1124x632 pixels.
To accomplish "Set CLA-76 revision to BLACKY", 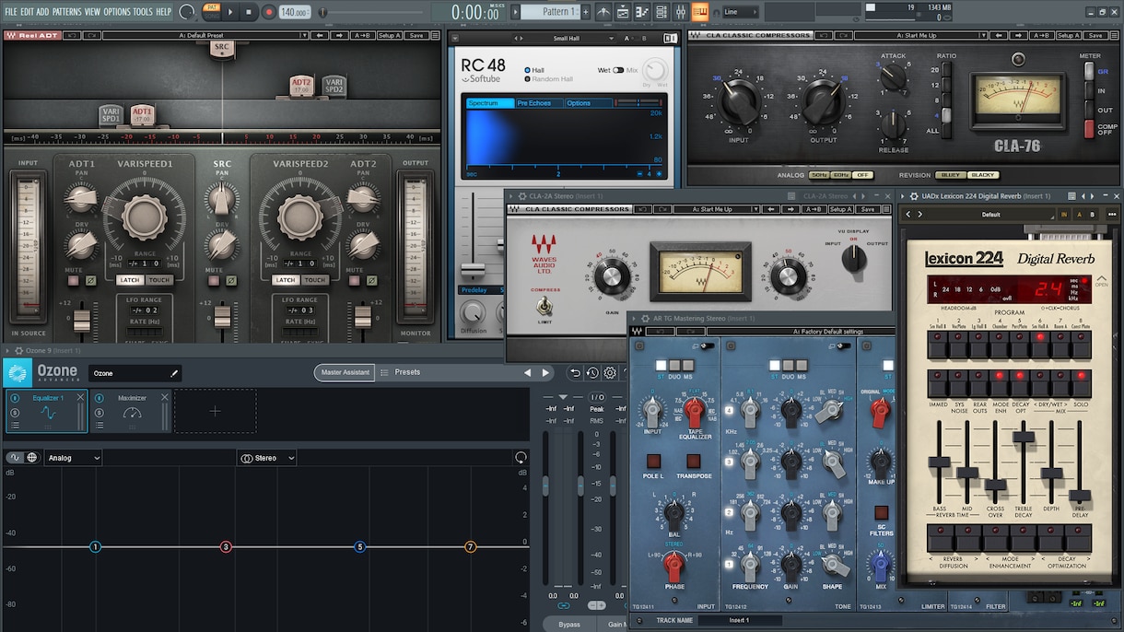I will point(983,175).
